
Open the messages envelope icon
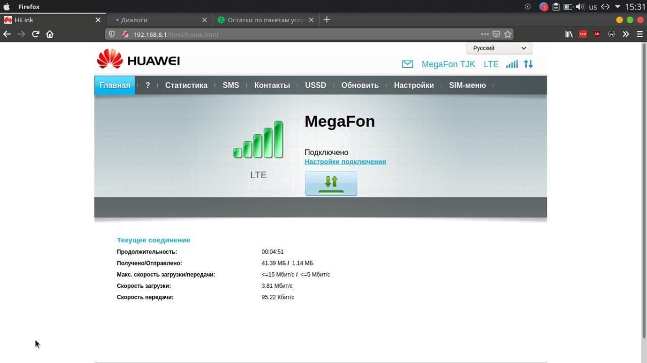point(407,64)
